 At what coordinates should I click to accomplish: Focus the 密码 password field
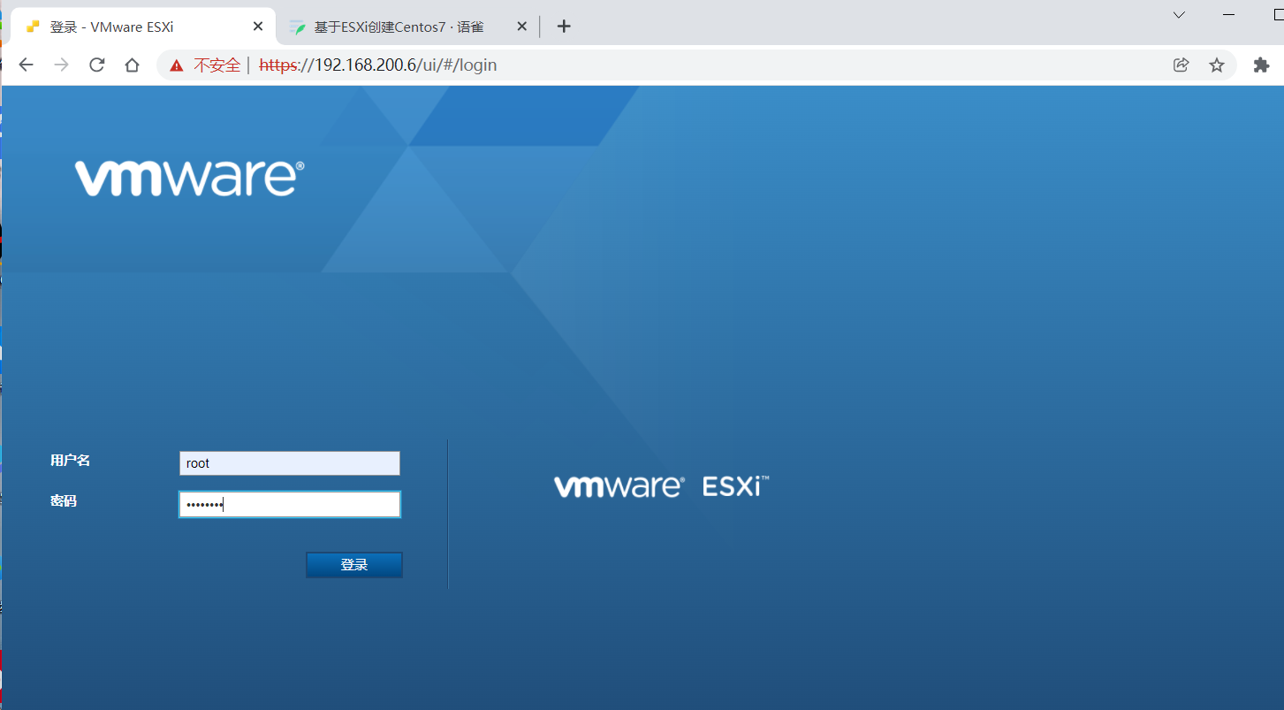[290, 505]
